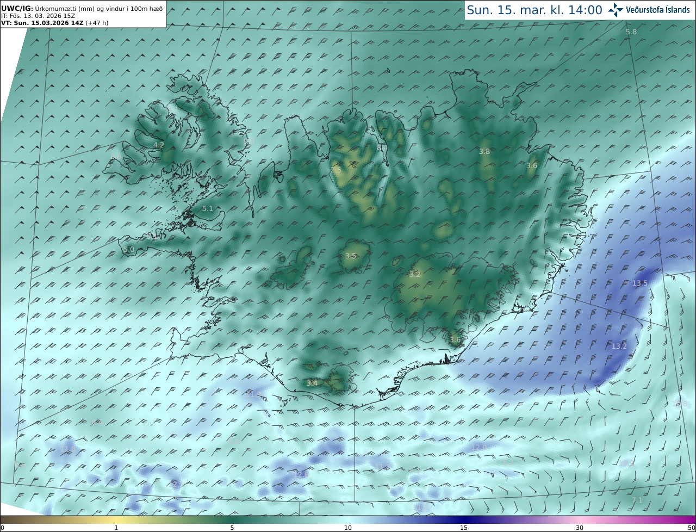
Task: Click the 12.0 value over the sea
Action: [x=478, y=447]
